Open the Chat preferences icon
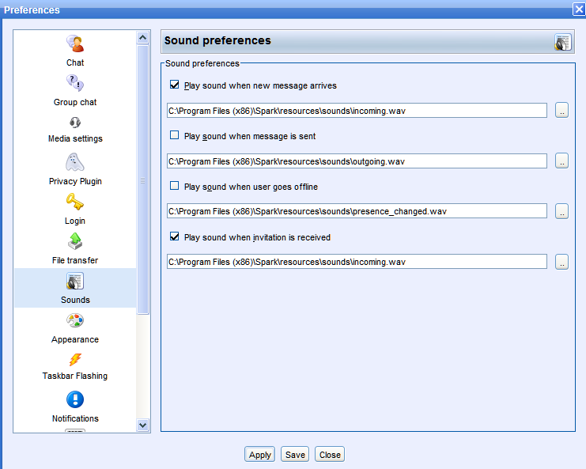This screenshot has height=469, width=586. pyautogui.click(x=75, y=43)
